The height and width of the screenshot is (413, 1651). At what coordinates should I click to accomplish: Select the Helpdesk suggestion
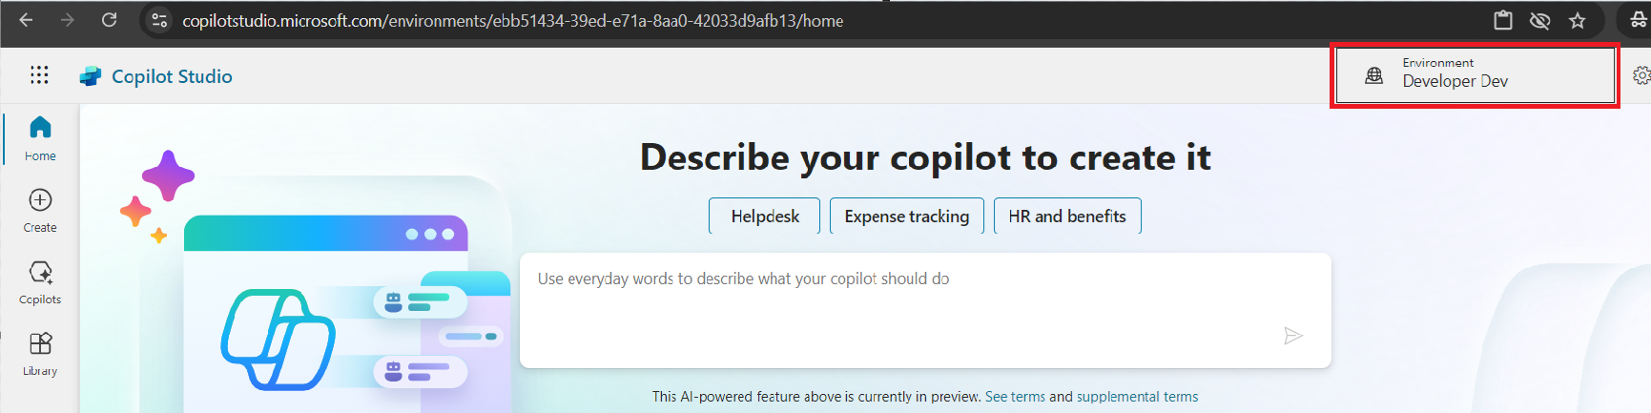pos(765,217)
